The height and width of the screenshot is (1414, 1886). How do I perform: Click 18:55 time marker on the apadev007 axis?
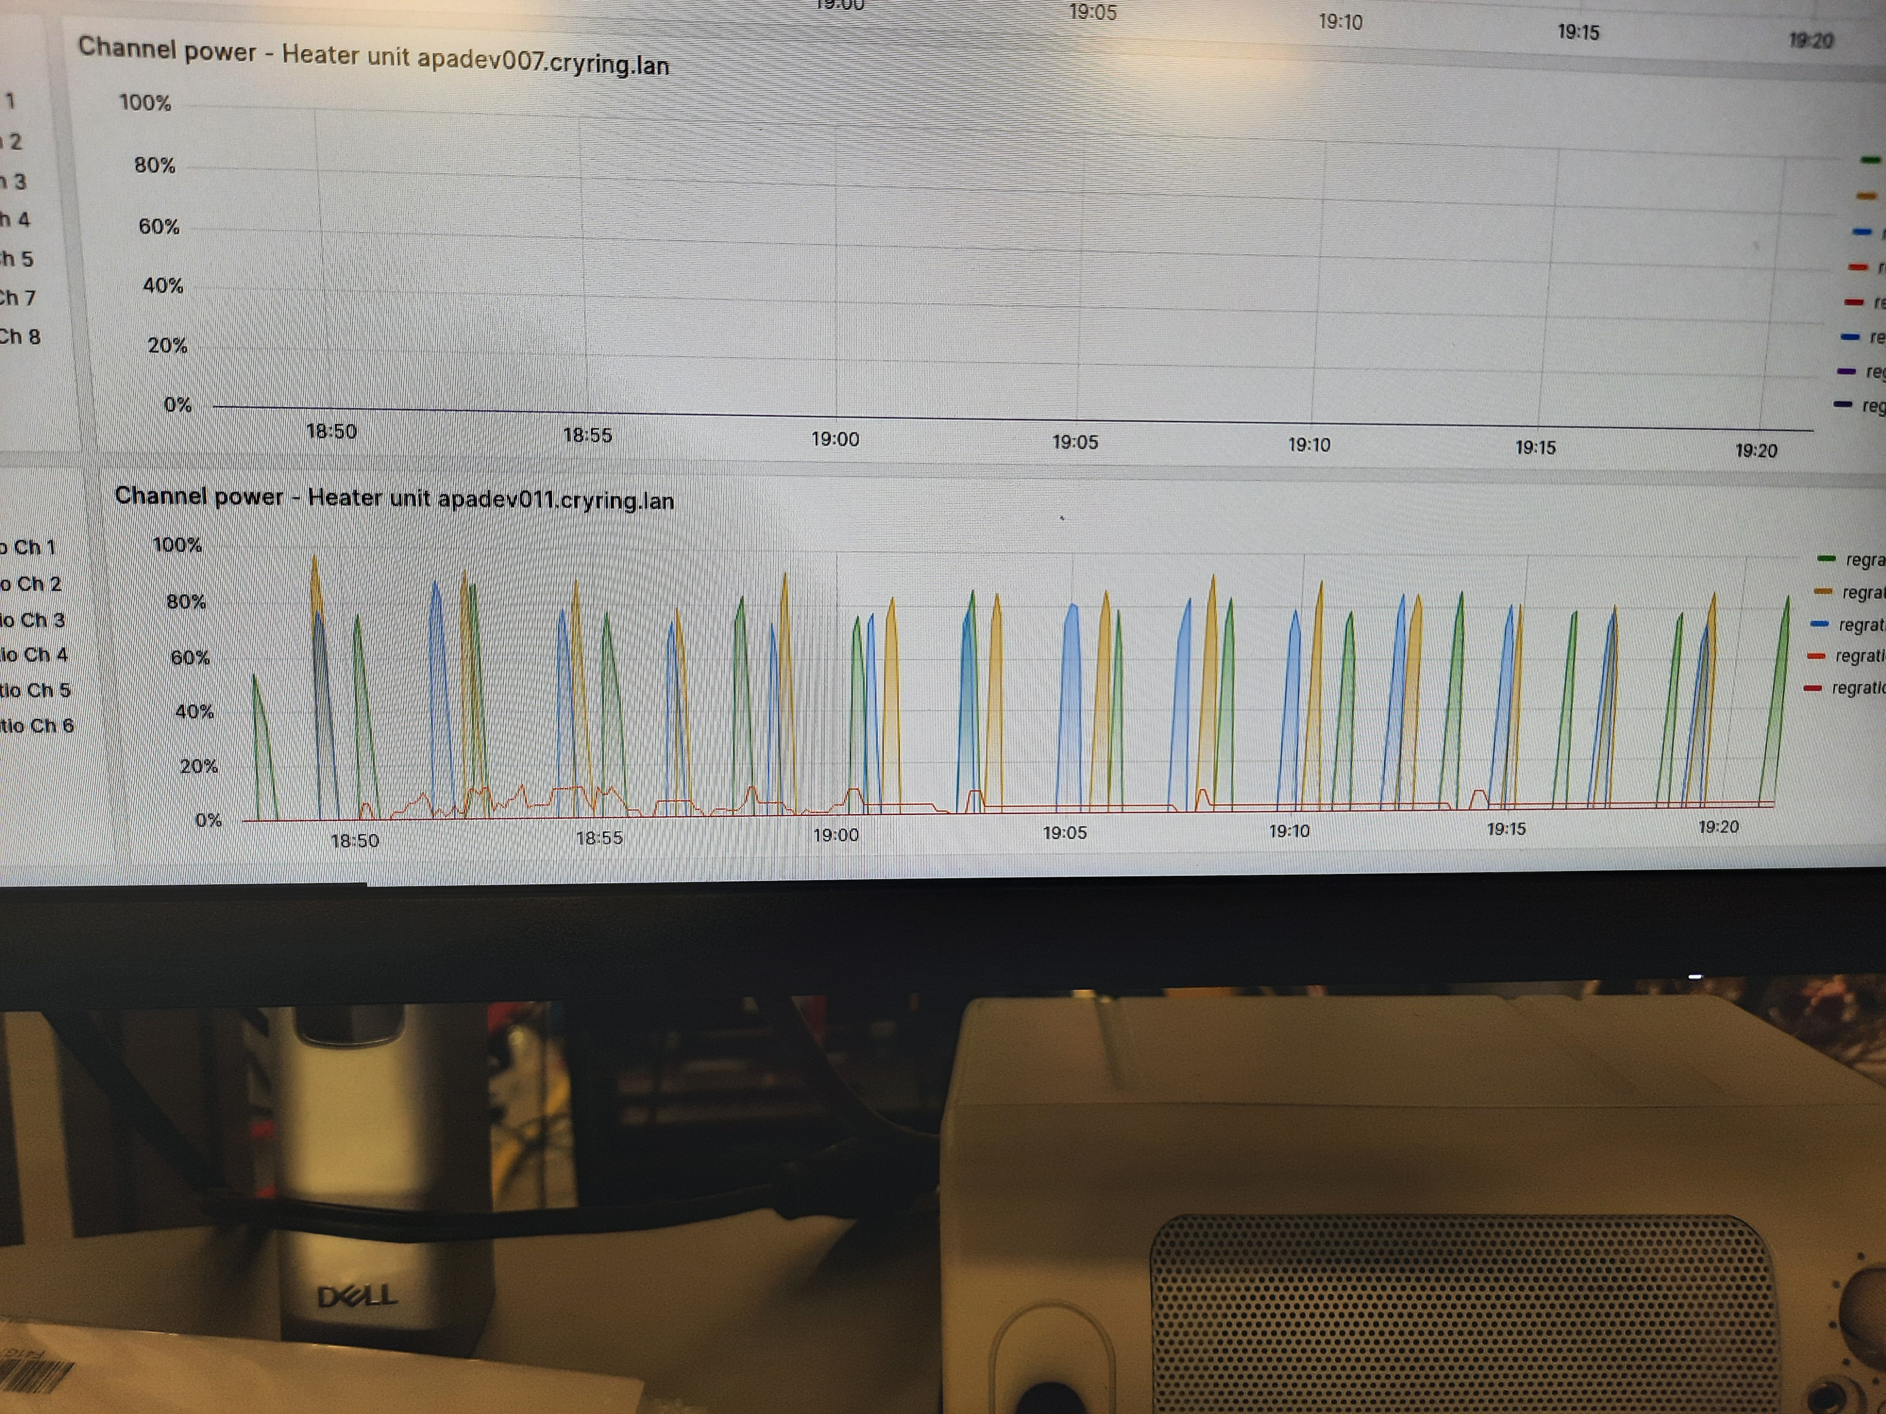587,436
